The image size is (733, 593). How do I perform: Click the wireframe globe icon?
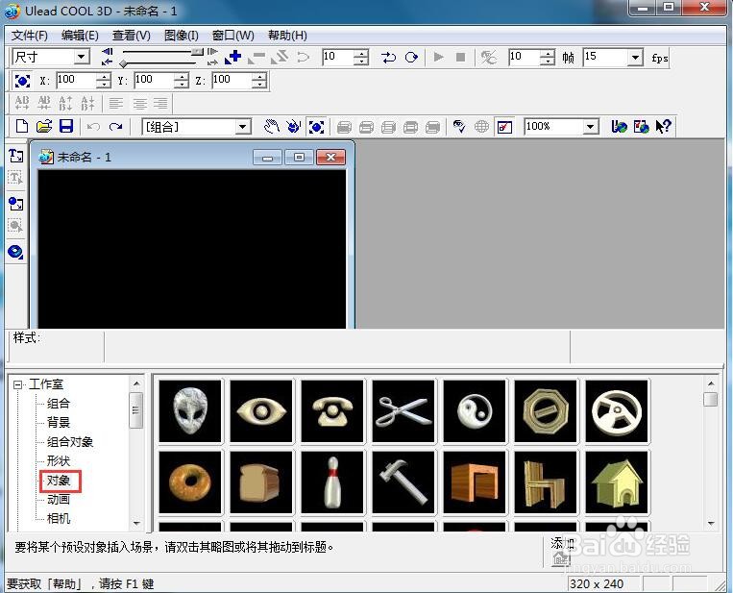[481, 126]
